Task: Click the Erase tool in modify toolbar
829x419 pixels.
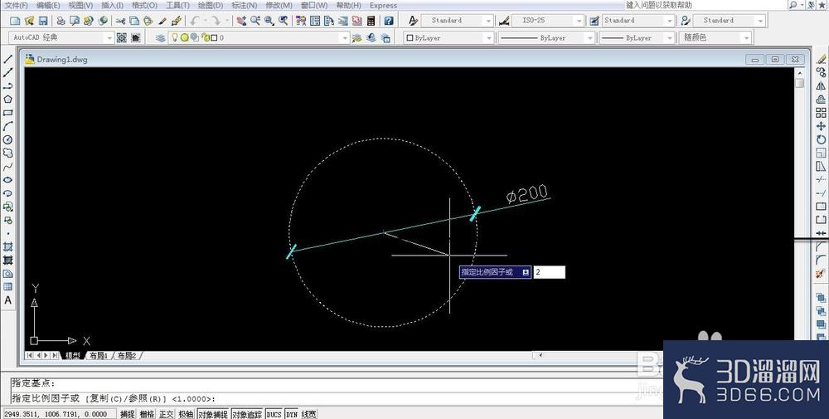Action: pyautogui.click(x=821, y=59)
